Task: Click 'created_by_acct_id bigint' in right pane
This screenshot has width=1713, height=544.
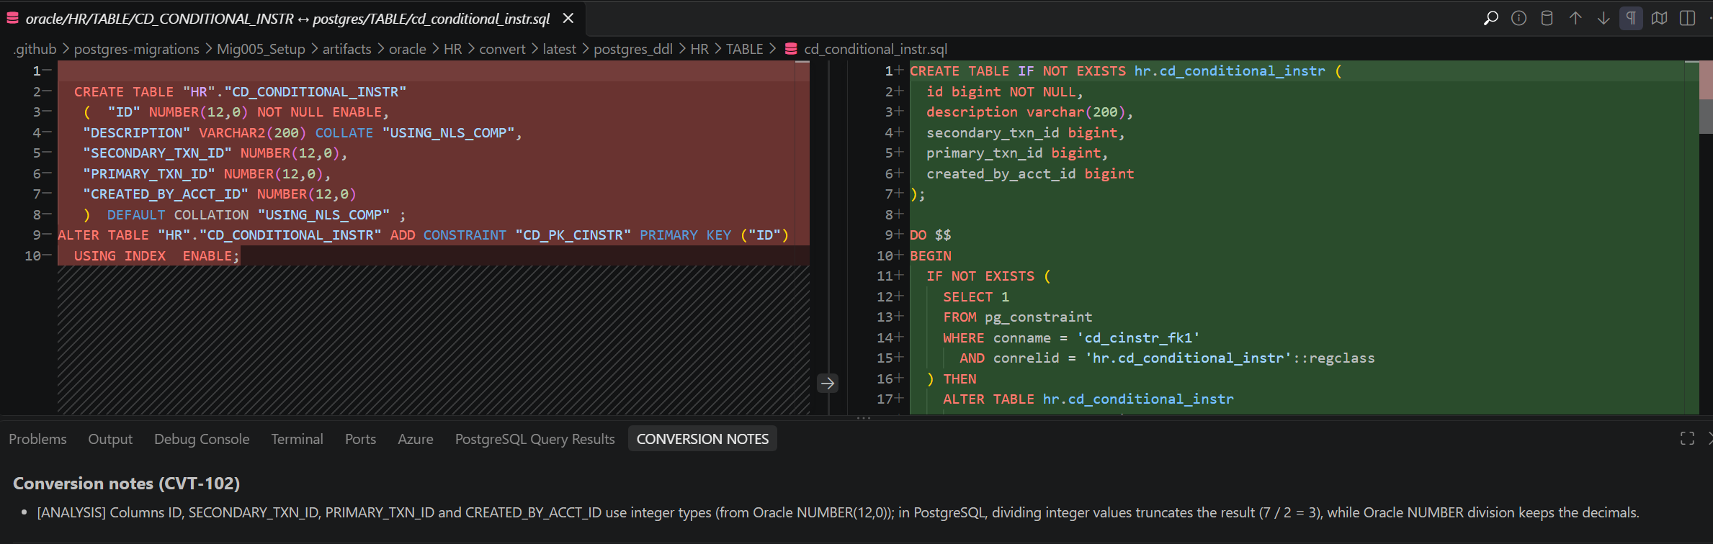Action: tap(1030, 173)
